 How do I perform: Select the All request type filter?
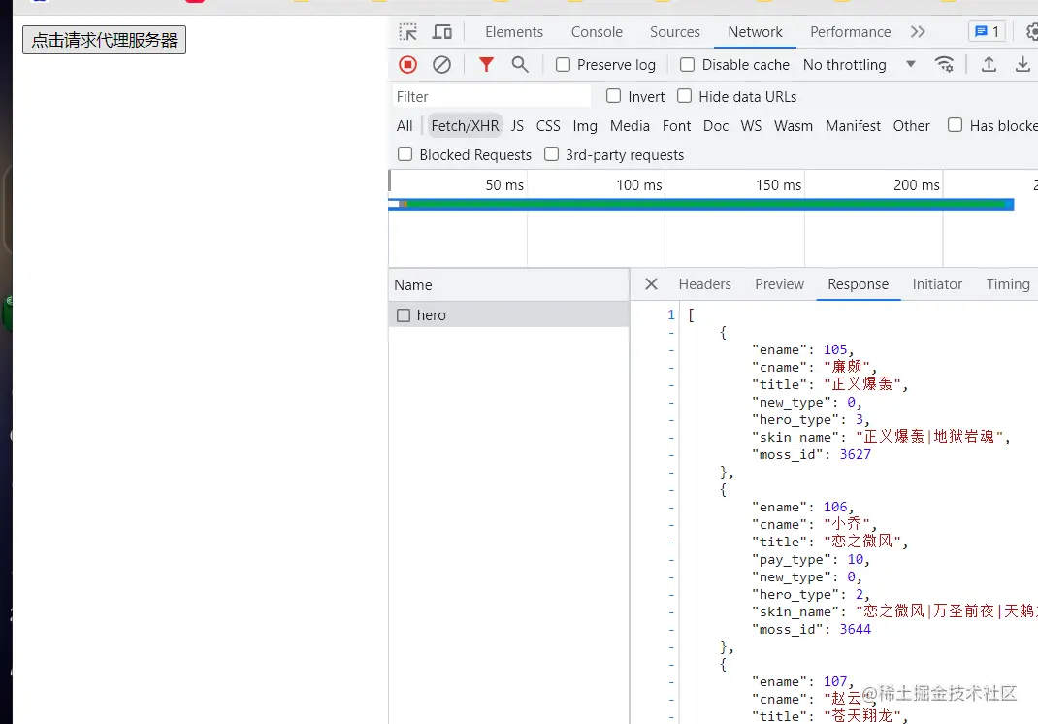(405, 126)
